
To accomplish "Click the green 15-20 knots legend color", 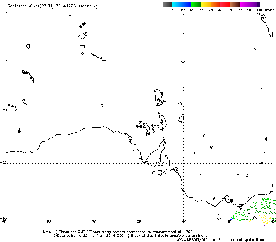I will tap(196, 4).
